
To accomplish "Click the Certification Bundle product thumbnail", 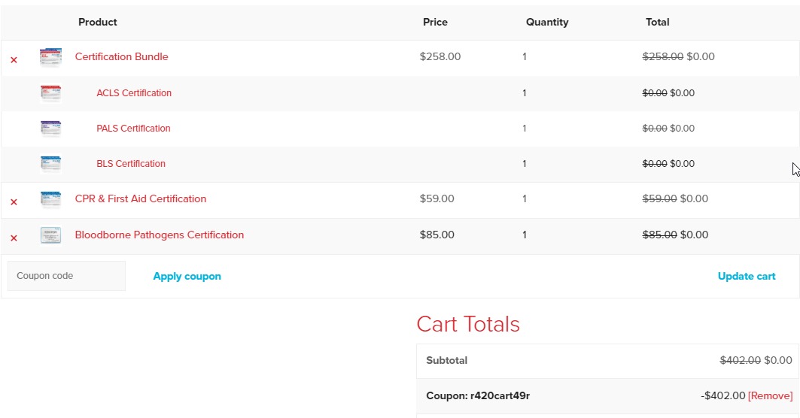I will click(x=50, y=58).
